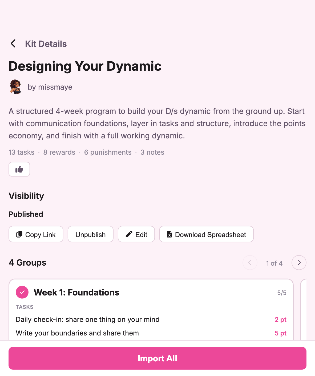
Task: Open the 13 tasks stat
Action: (x=21, y=152)
